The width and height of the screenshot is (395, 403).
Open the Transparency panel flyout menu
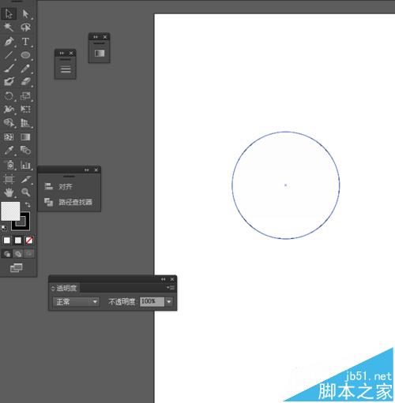tap(171, 288)
